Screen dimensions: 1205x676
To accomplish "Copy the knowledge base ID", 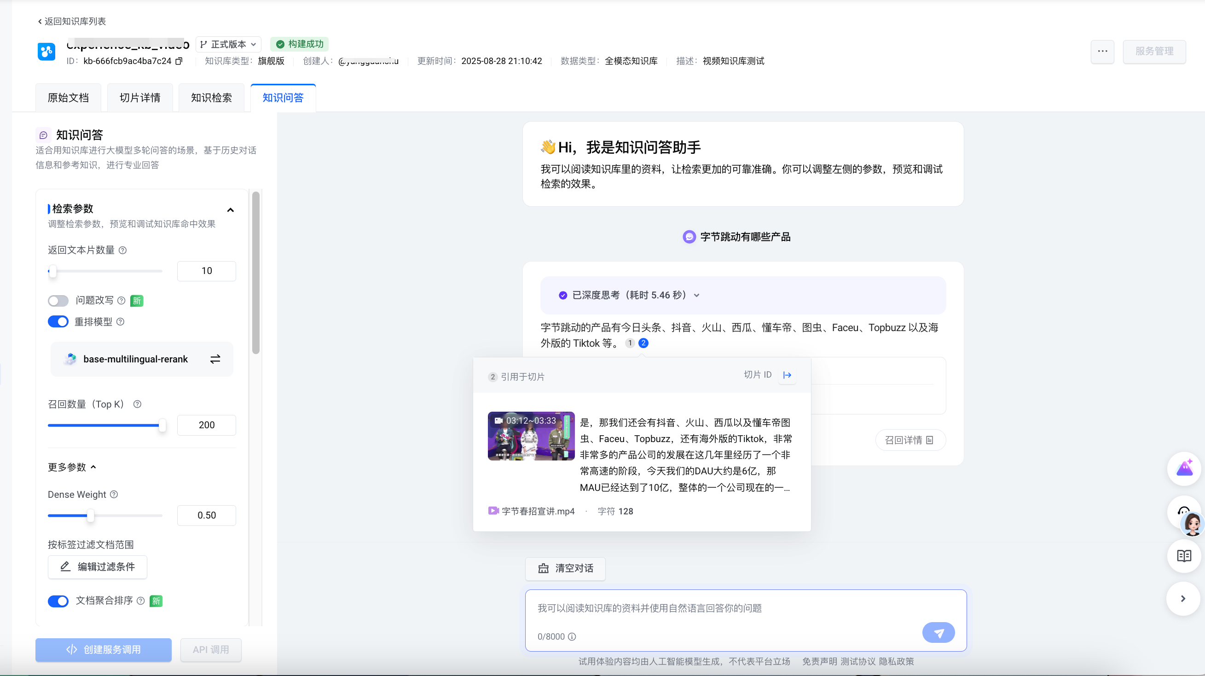I will pyautogui.click(x=180, y=61).
